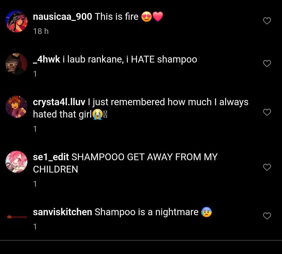
Task: Go to nausicaa_900 username link
Action: (62, 16)
